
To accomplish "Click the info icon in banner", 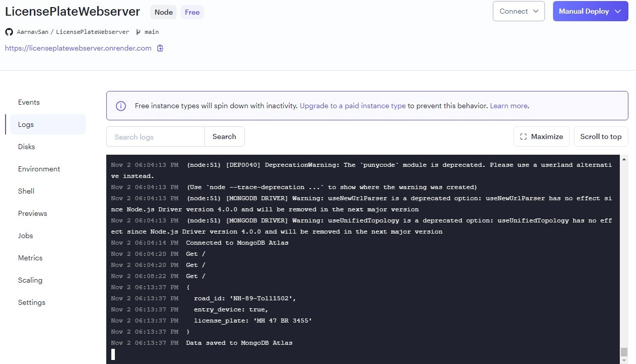I will pos(121,106).
